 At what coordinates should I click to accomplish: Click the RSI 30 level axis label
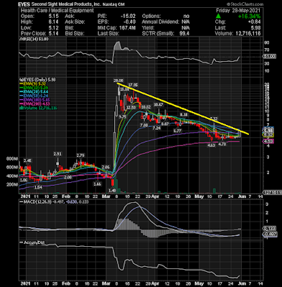click(266, 64)
